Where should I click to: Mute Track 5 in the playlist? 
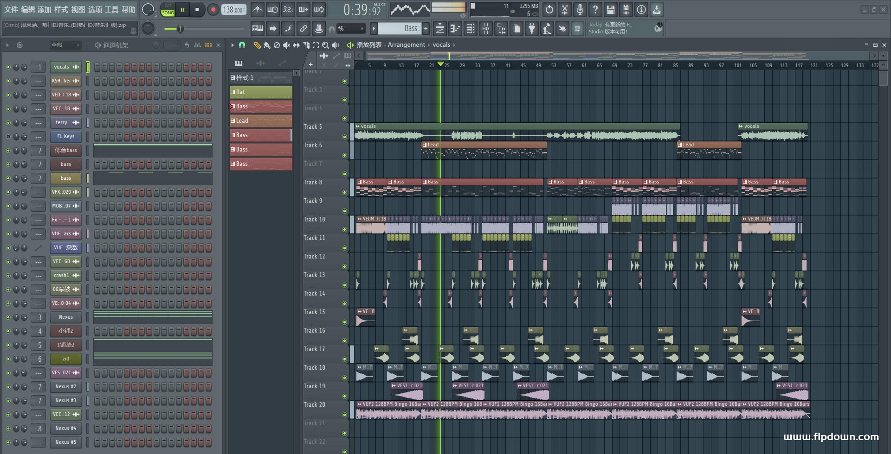click(x=344, y=137)
